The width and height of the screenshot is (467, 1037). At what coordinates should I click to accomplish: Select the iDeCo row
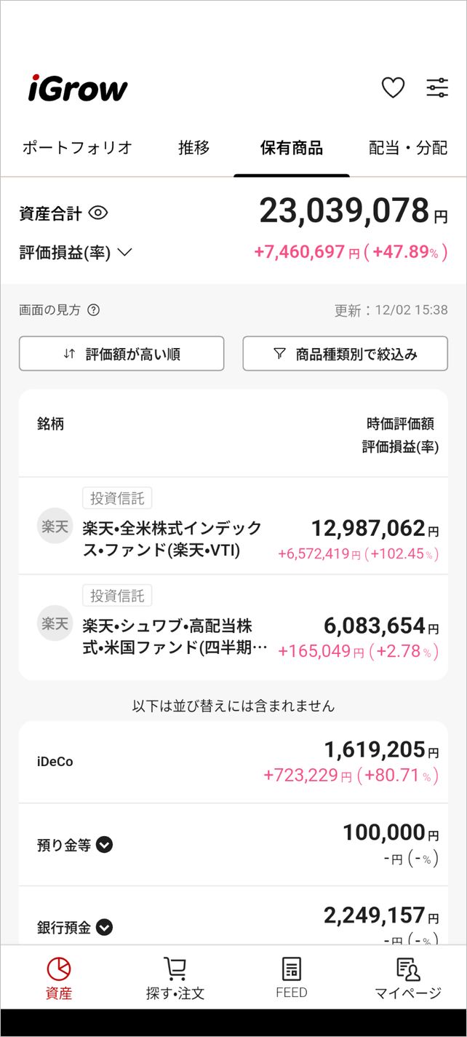233,762
